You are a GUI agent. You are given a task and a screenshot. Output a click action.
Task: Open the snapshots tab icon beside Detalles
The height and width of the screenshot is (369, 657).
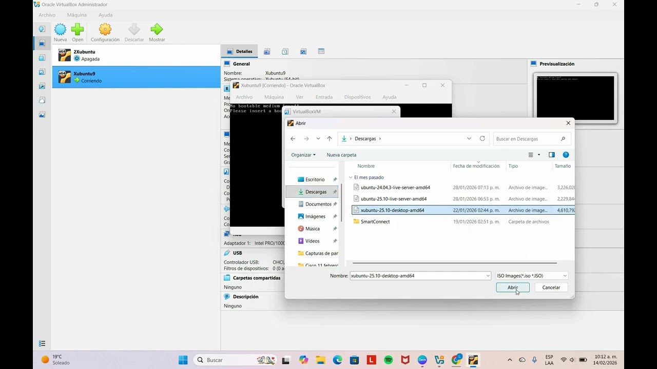(x=267, y=51)
